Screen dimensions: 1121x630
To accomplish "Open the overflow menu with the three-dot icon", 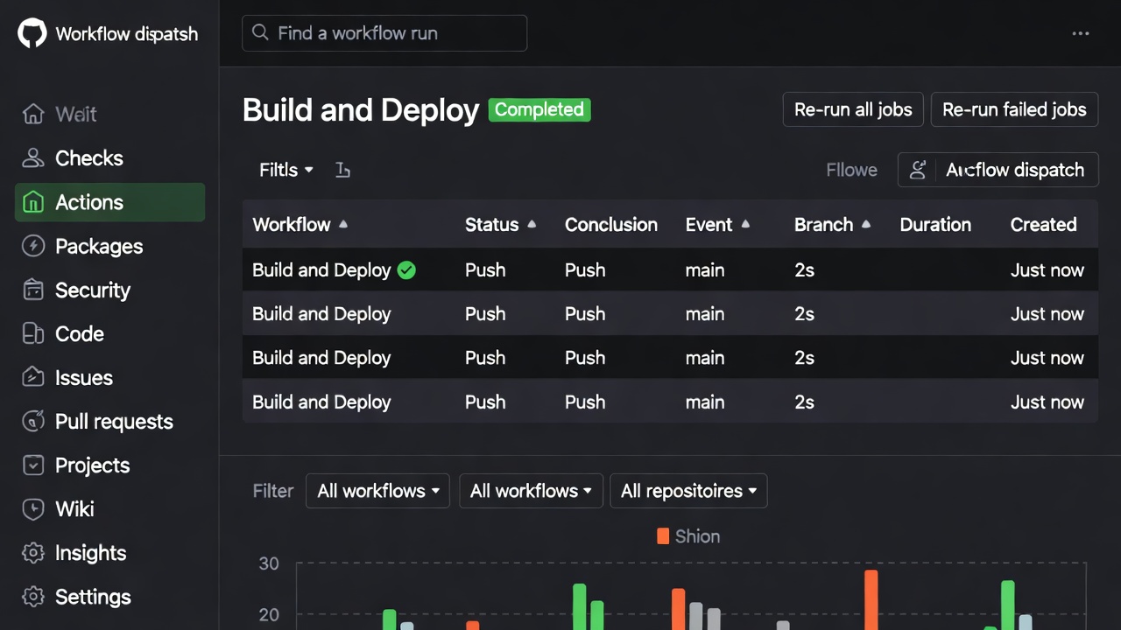I will pyautogui.click(x=1080, y=33).
